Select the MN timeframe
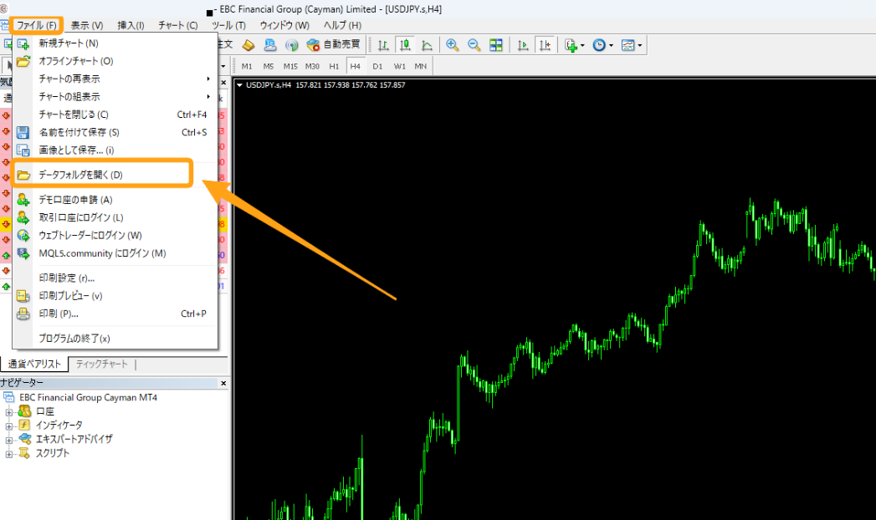This screenshot has width=876, height=520. tap(421, 66)
